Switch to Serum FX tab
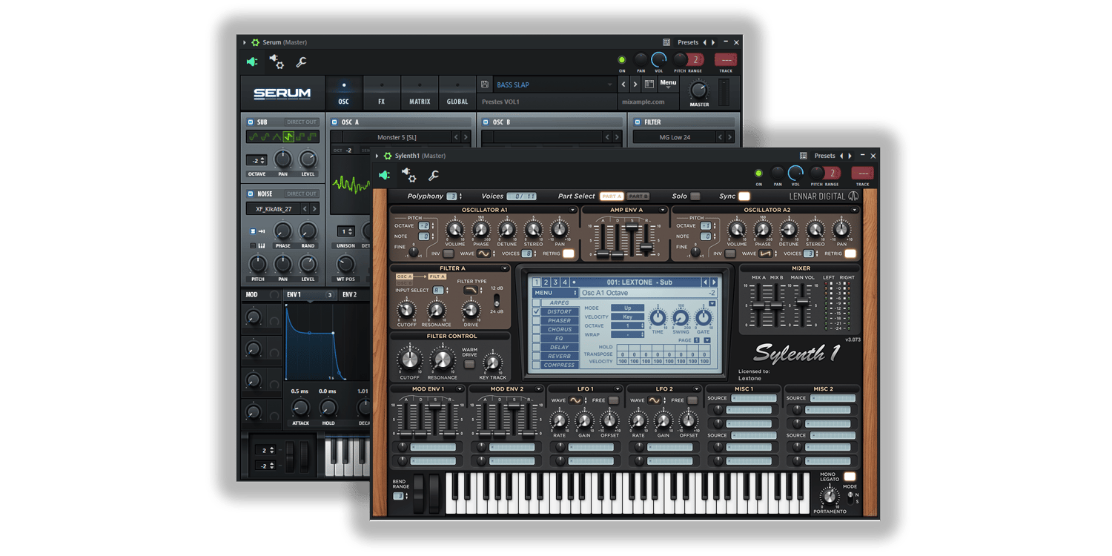Viewport: 1112px width, 556px height. pos(382,93)
